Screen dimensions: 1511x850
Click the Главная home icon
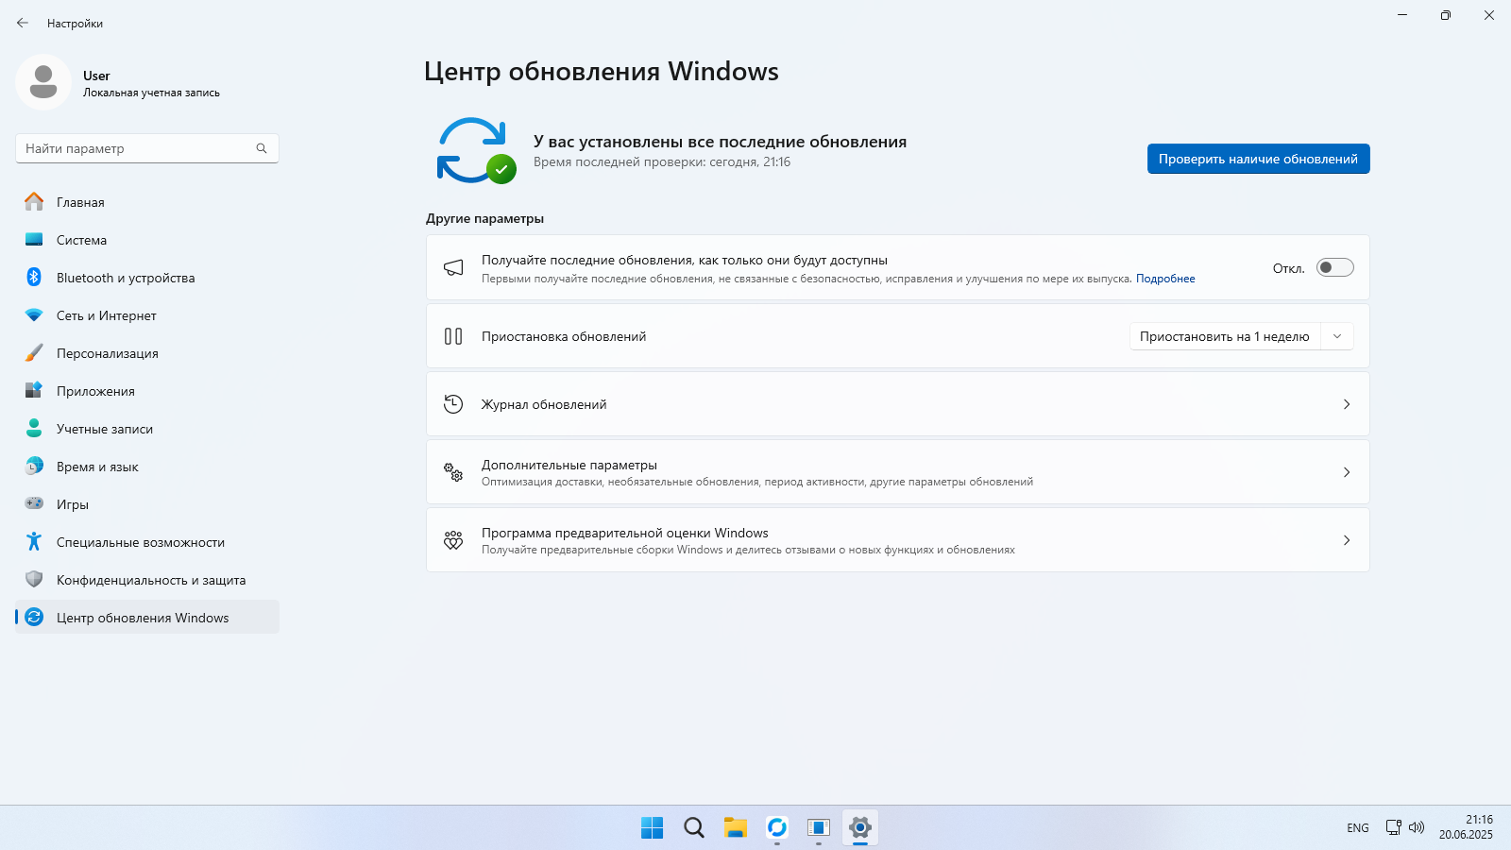(x=34, y=202)
